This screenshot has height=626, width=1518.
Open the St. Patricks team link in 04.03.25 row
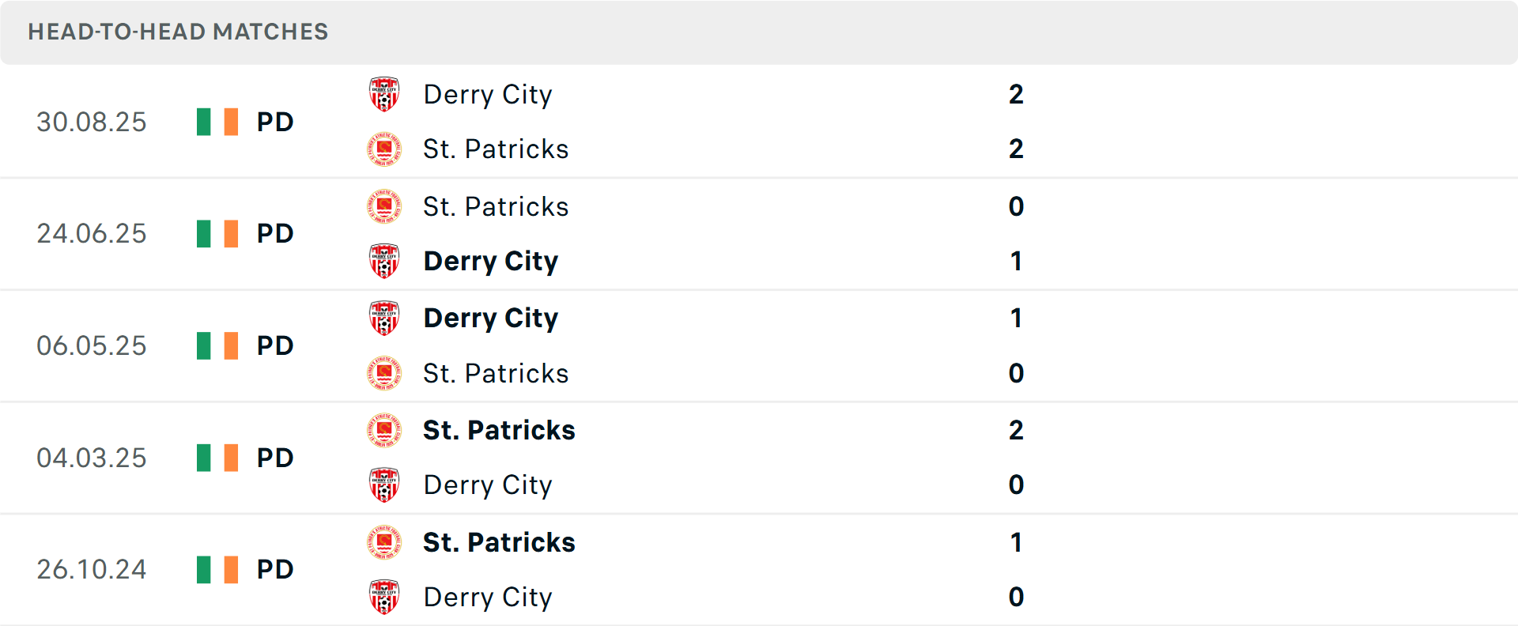point(499,431)
